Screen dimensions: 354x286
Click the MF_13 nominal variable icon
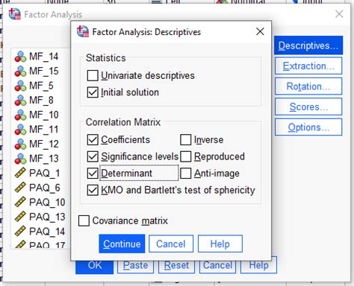pos(20,159)
